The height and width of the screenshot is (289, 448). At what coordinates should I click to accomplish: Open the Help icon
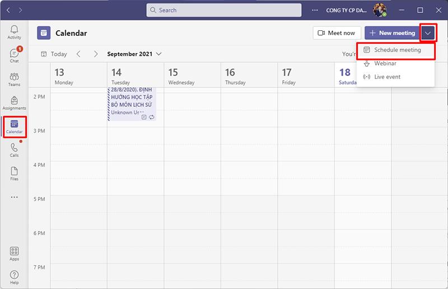click(14, 277)
